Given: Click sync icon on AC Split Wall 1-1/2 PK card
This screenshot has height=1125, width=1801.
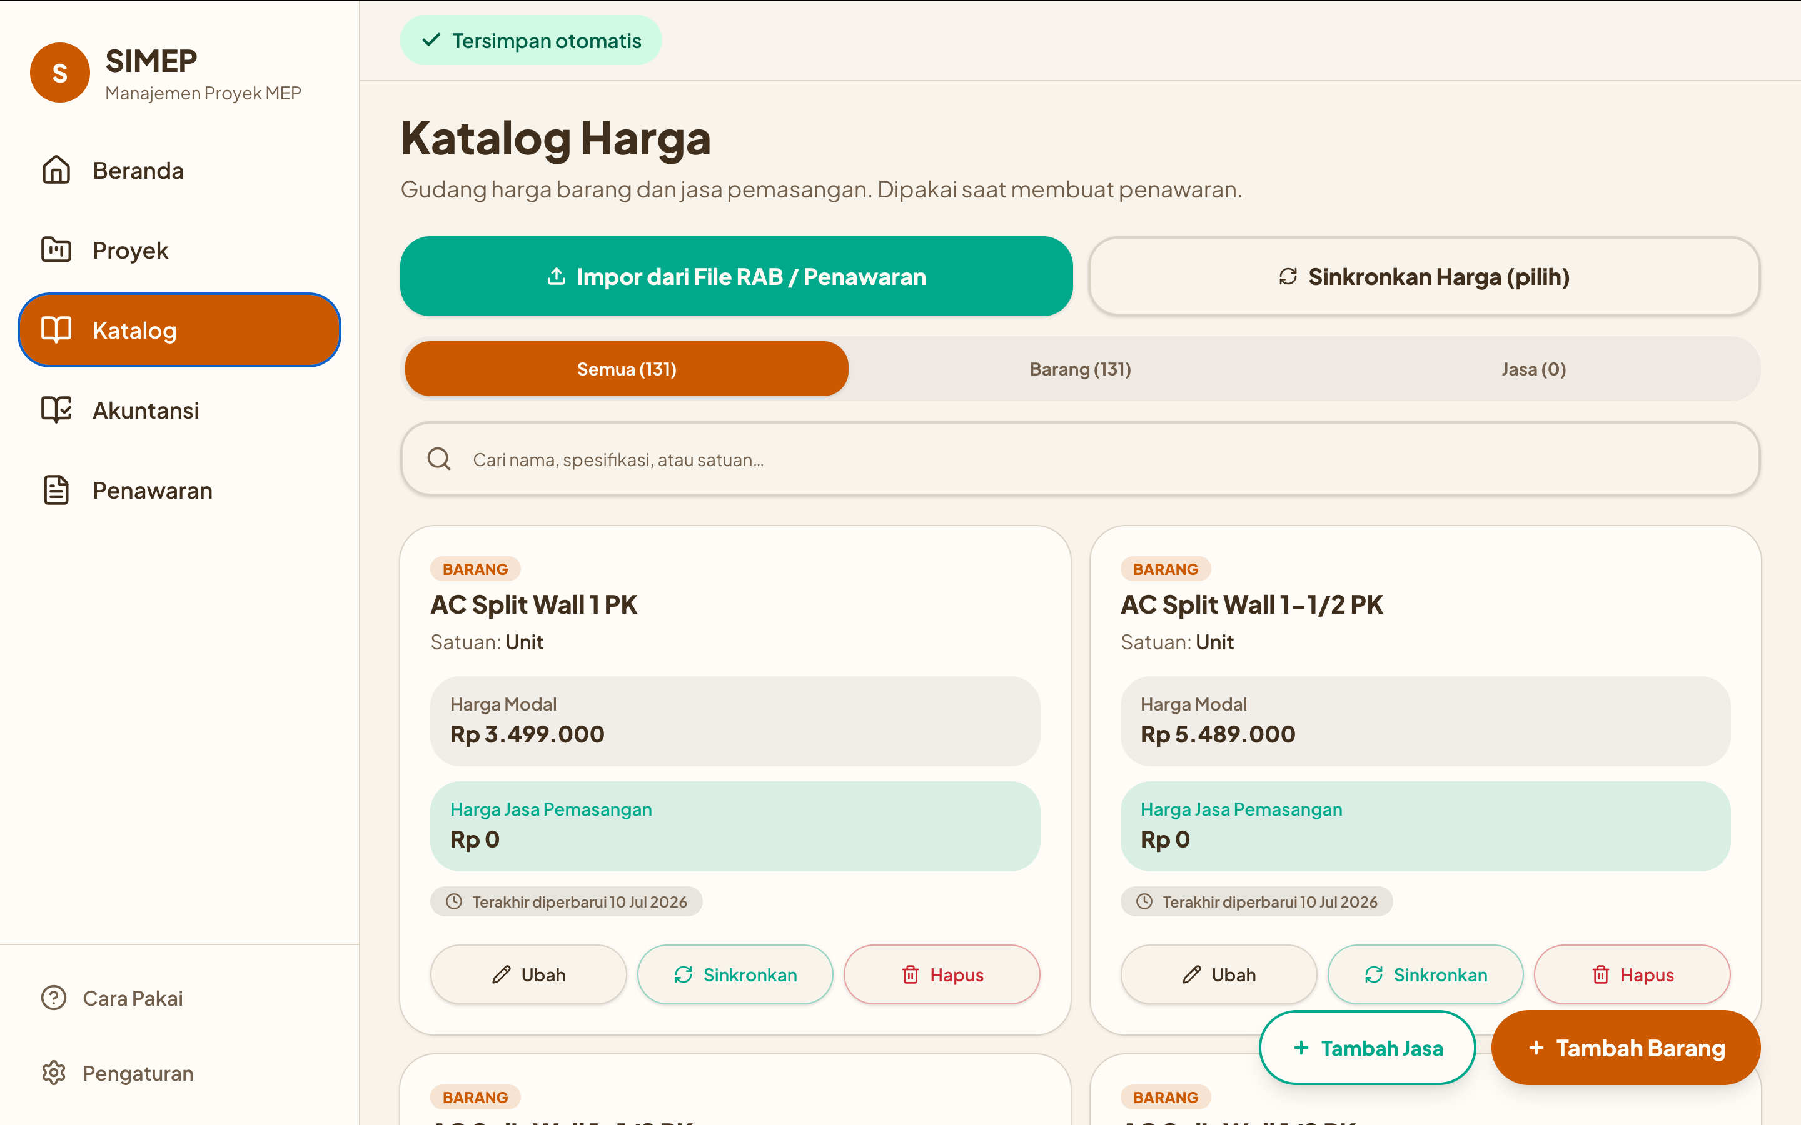Looking at the screenshot, I should [1374, 975].
